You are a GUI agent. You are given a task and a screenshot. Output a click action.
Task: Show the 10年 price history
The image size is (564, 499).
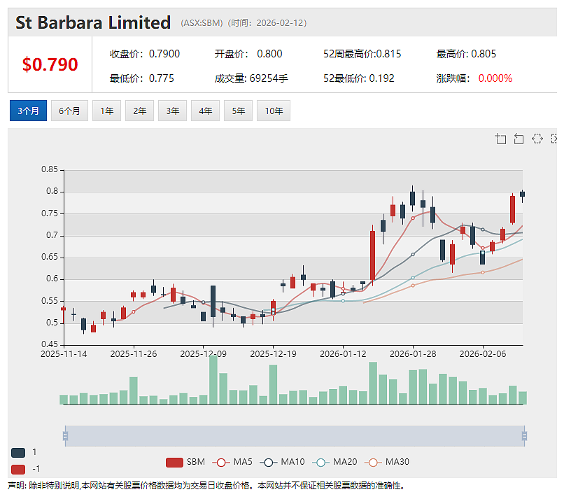(274, 111)
